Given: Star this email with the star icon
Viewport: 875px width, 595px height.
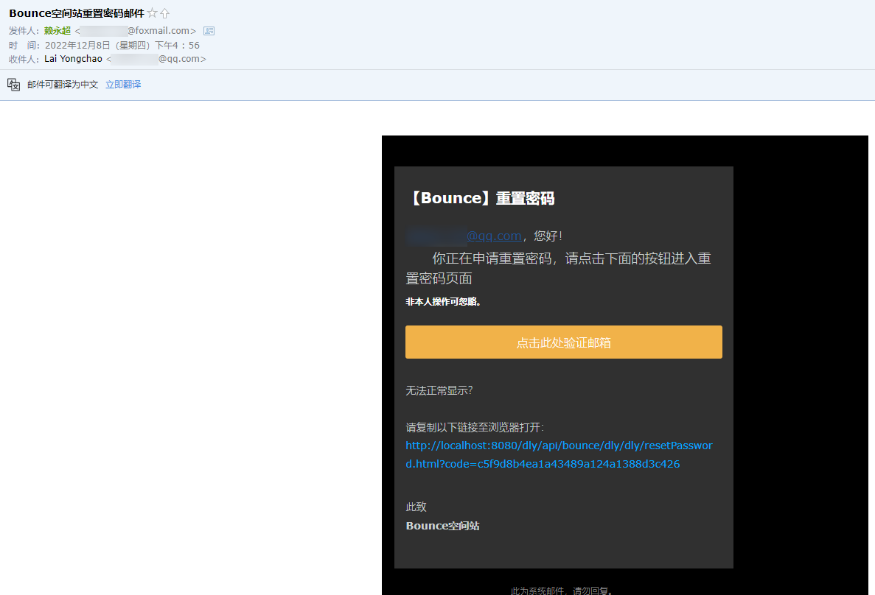Looking at the screenshot, I should point(152,13).
